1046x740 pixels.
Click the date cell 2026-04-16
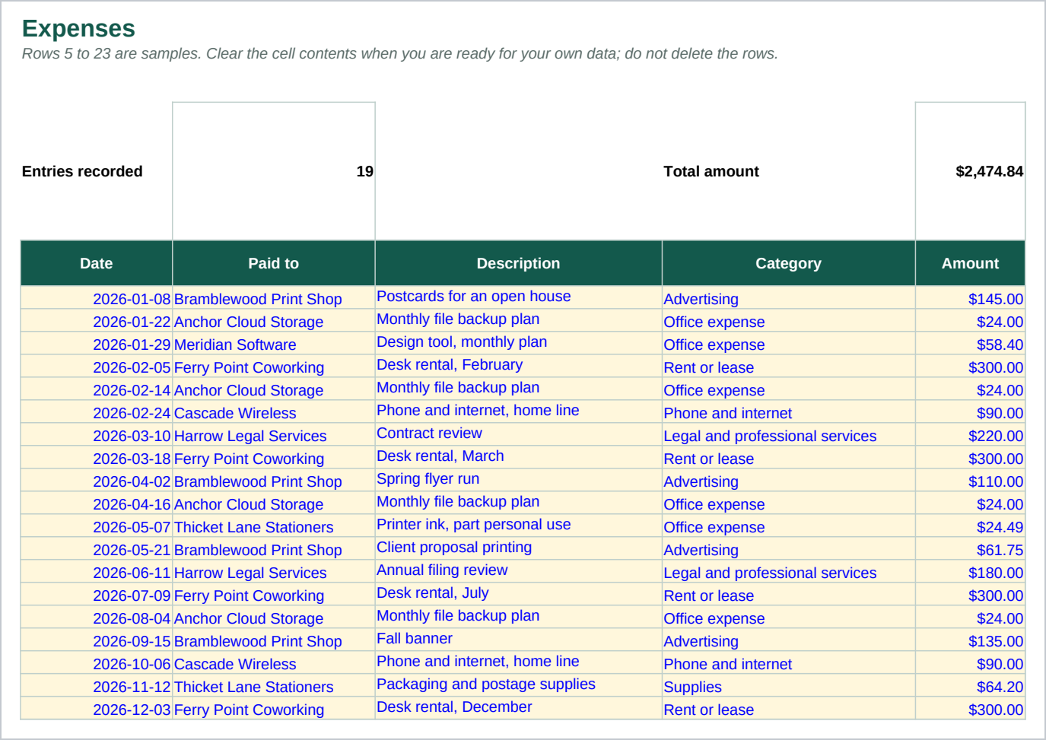tap(97, 503)
